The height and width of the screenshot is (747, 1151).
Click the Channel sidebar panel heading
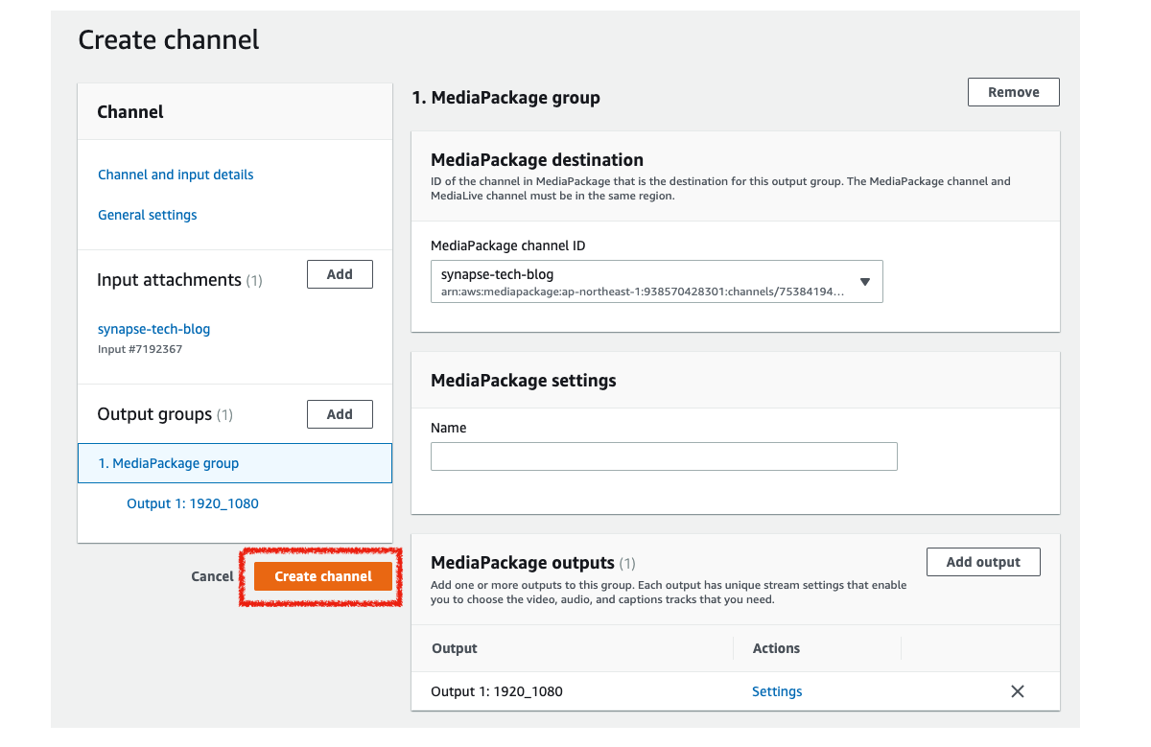click(x=130, y=112)
